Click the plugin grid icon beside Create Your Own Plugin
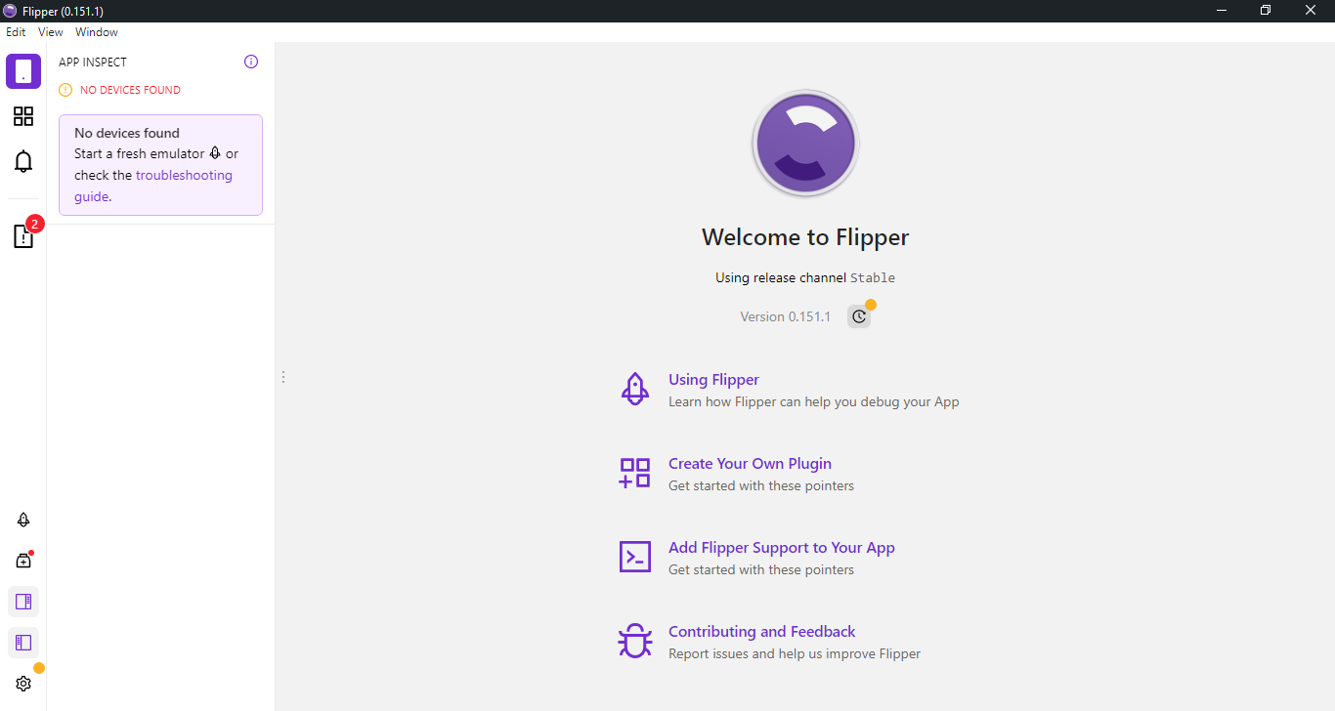The width and height of the screenshot is (1335, 711). click(635, 473)
